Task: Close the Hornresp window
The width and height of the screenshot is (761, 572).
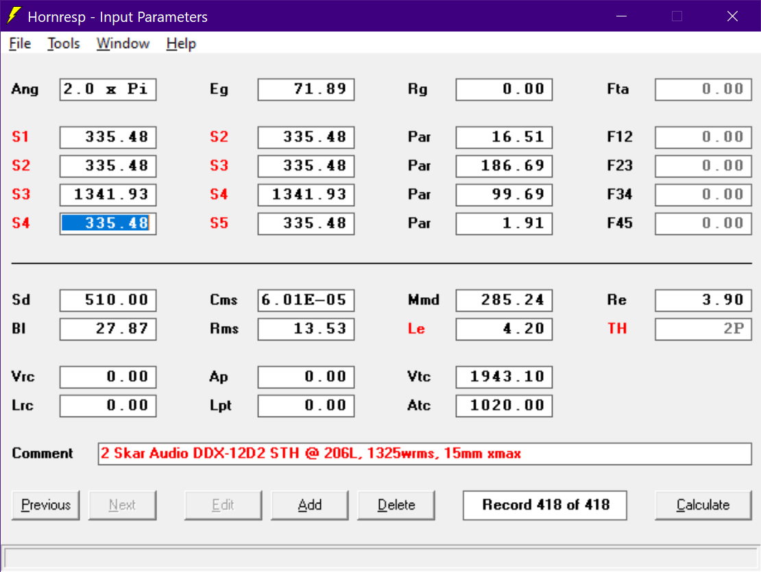Action: [732, 16]
